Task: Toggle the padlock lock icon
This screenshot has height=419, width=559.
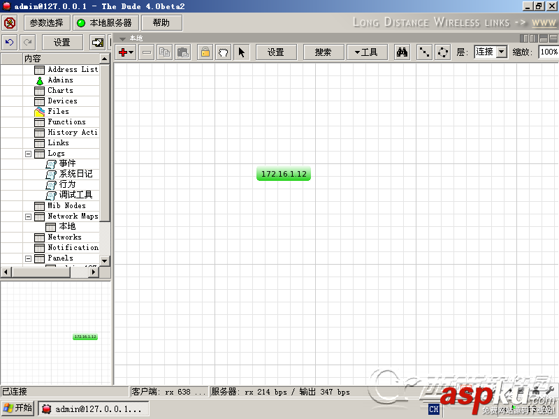Action: 205,52
